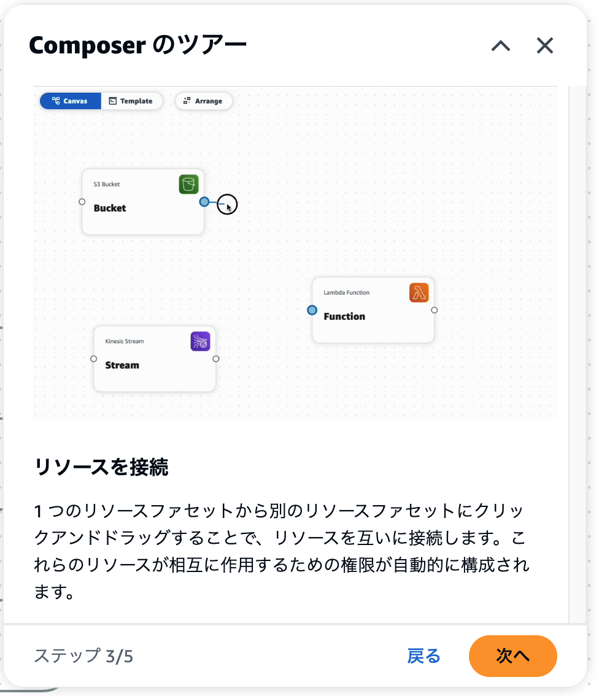Click the green S3 Bucket icon
599x696 pixels.
click(x=188, y=184)
